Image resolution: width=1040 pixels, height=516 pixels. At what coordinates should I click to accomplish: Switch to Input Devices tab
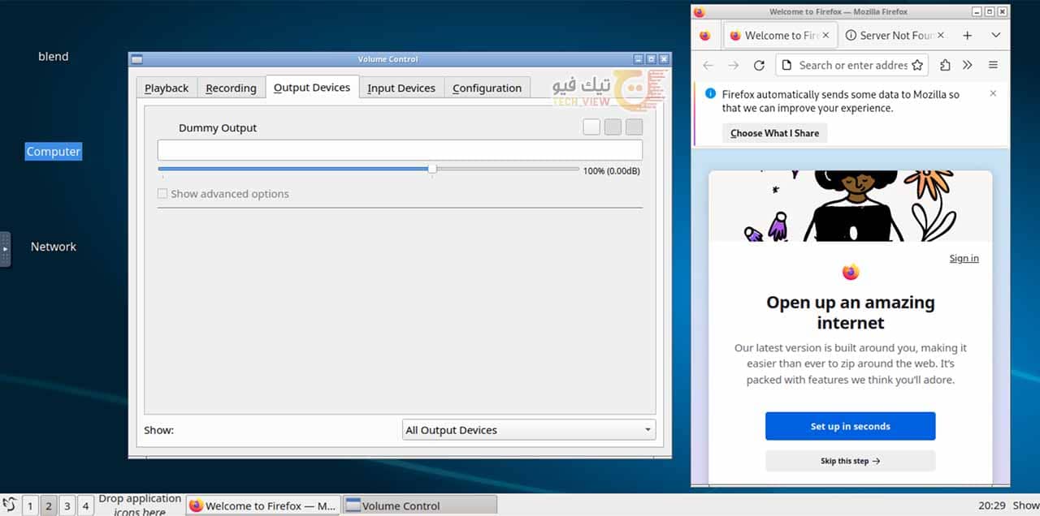pos(401,88)
